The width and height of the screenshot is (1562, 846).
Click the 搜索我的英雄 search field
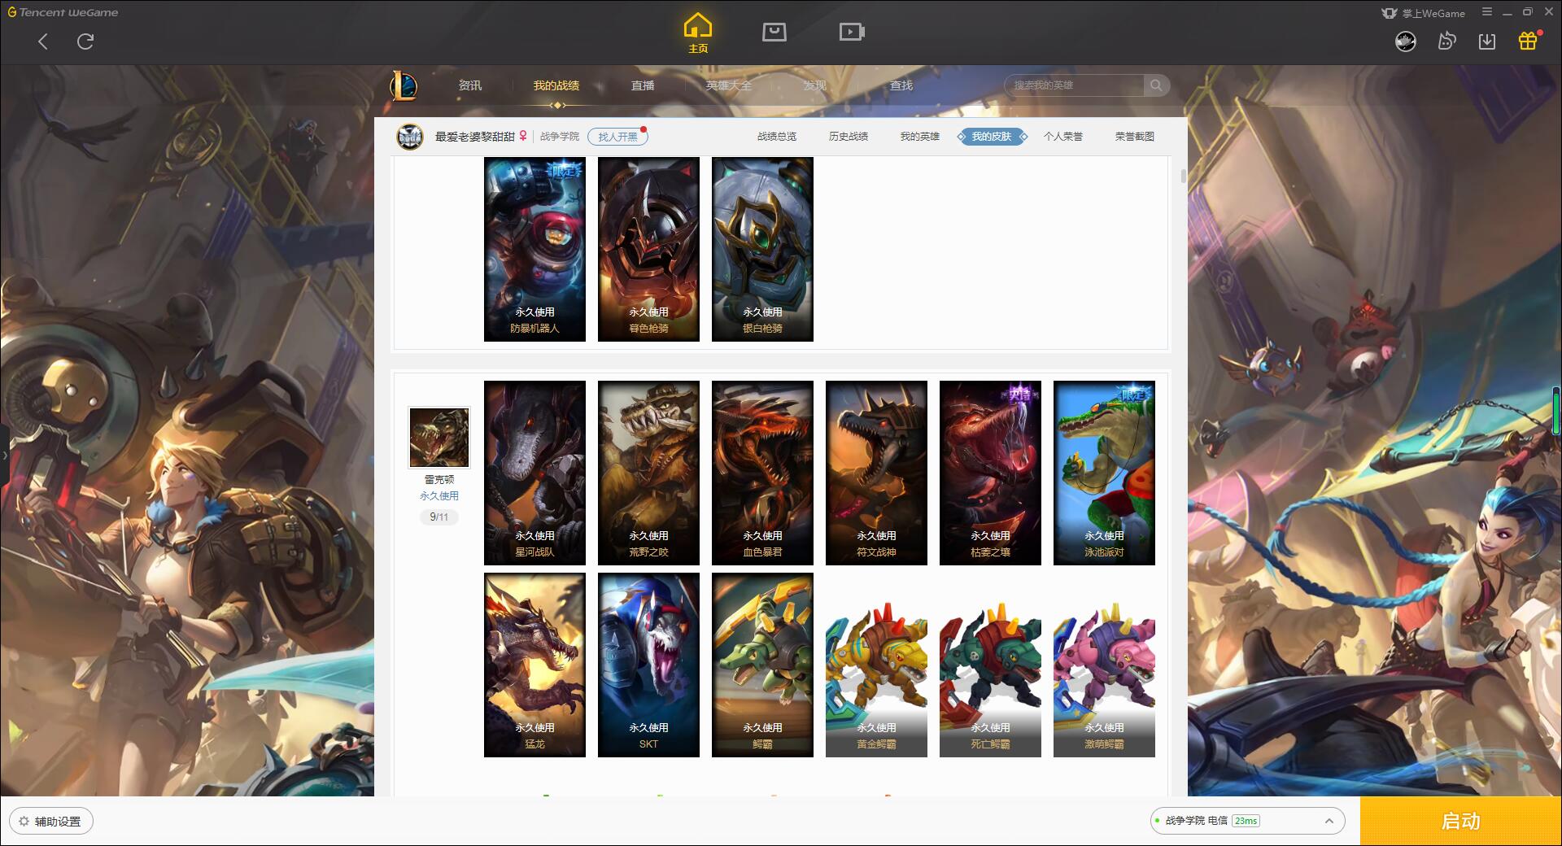1075,85
